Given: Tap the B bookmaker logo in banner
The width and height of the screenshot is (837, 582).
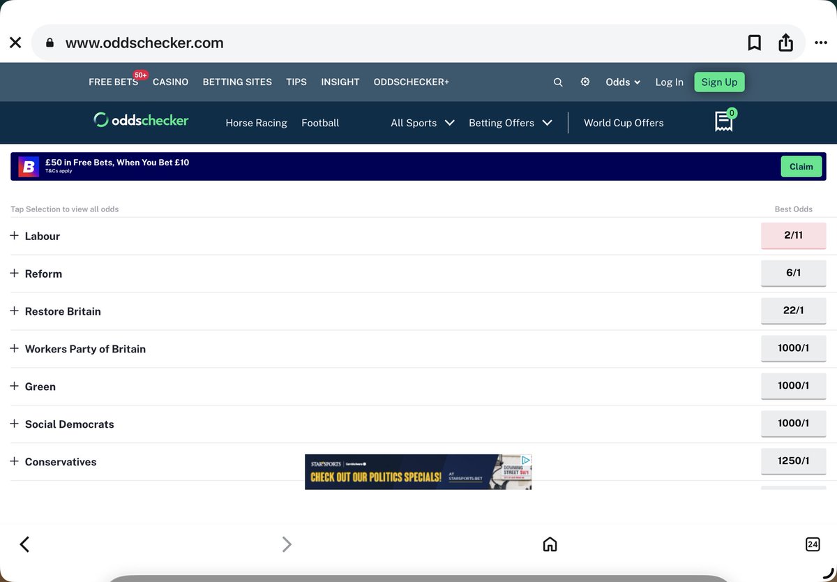Looking at the screenshot, I should pyautogui.click(x=29, y=166).
